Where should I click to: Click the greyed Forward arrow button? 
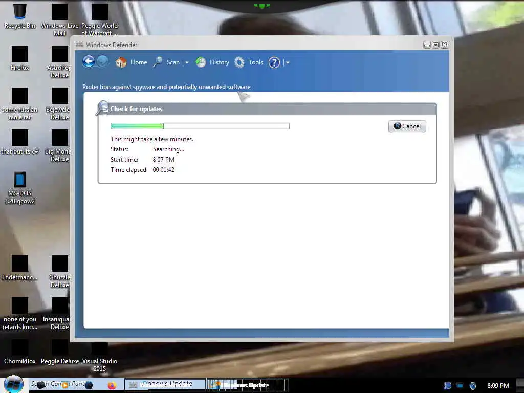click(x=103, y=61)
